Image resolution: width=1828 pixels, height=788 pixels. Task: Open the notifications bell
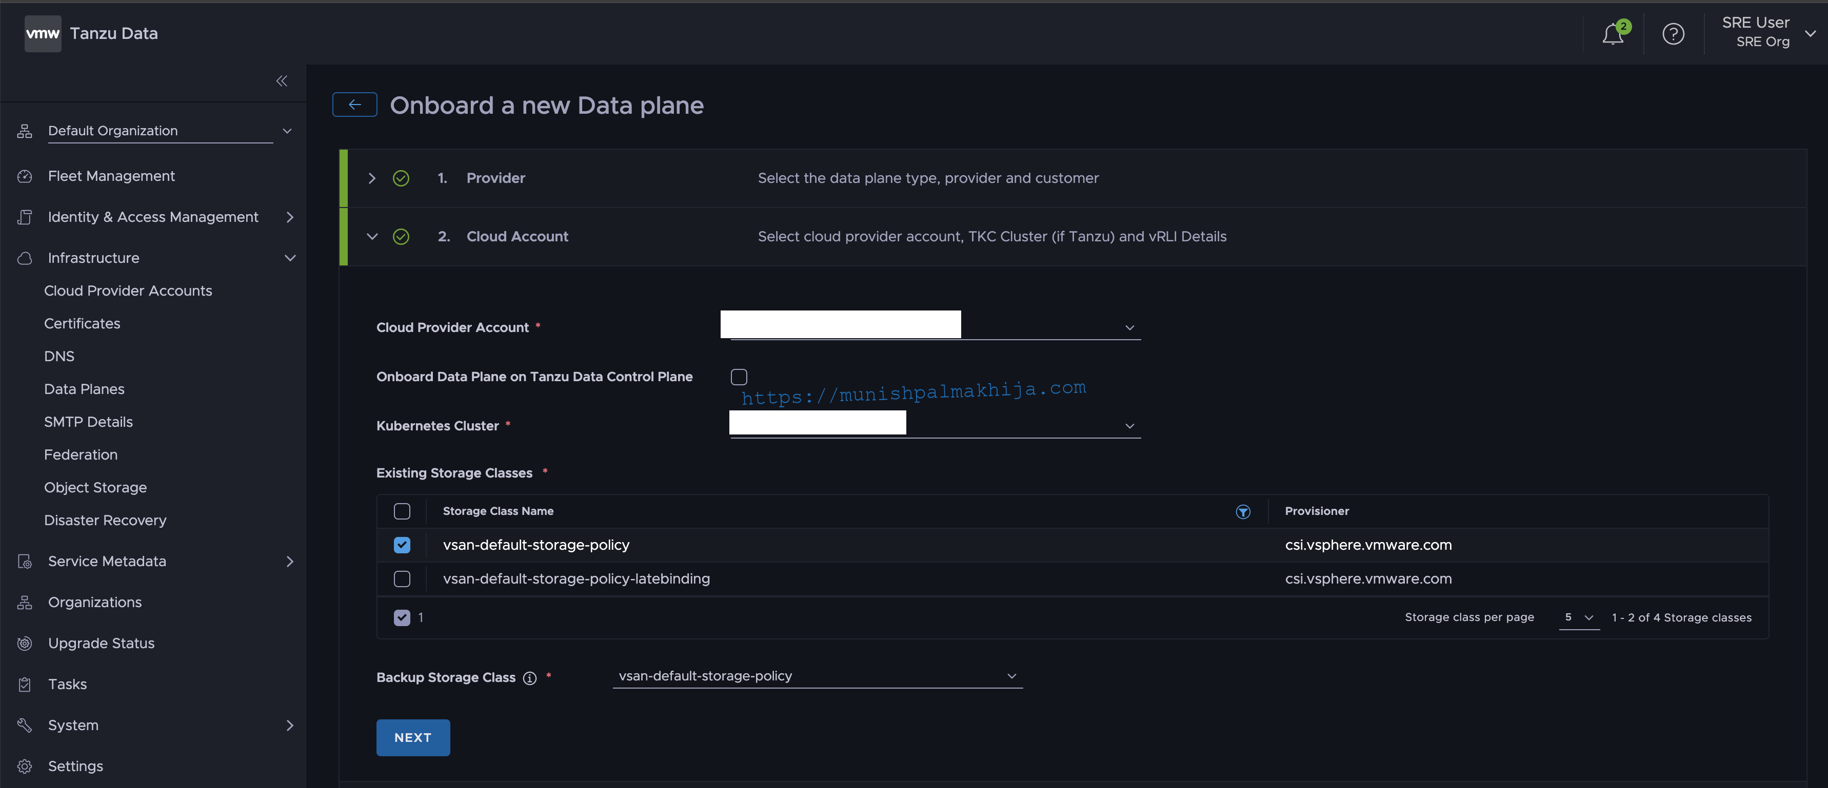point(1613,33)
